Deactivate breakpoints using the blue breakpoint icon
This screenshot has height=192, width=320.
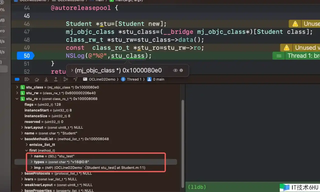(x=17, y=79)
